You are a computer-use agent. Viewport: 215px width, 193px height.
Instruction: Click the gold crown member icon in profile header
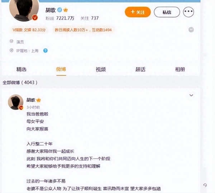tap(66, 10)
